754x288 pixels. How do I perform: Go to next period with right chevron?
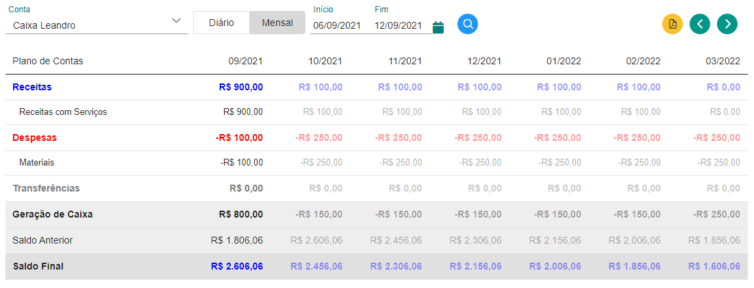[727, 23]
